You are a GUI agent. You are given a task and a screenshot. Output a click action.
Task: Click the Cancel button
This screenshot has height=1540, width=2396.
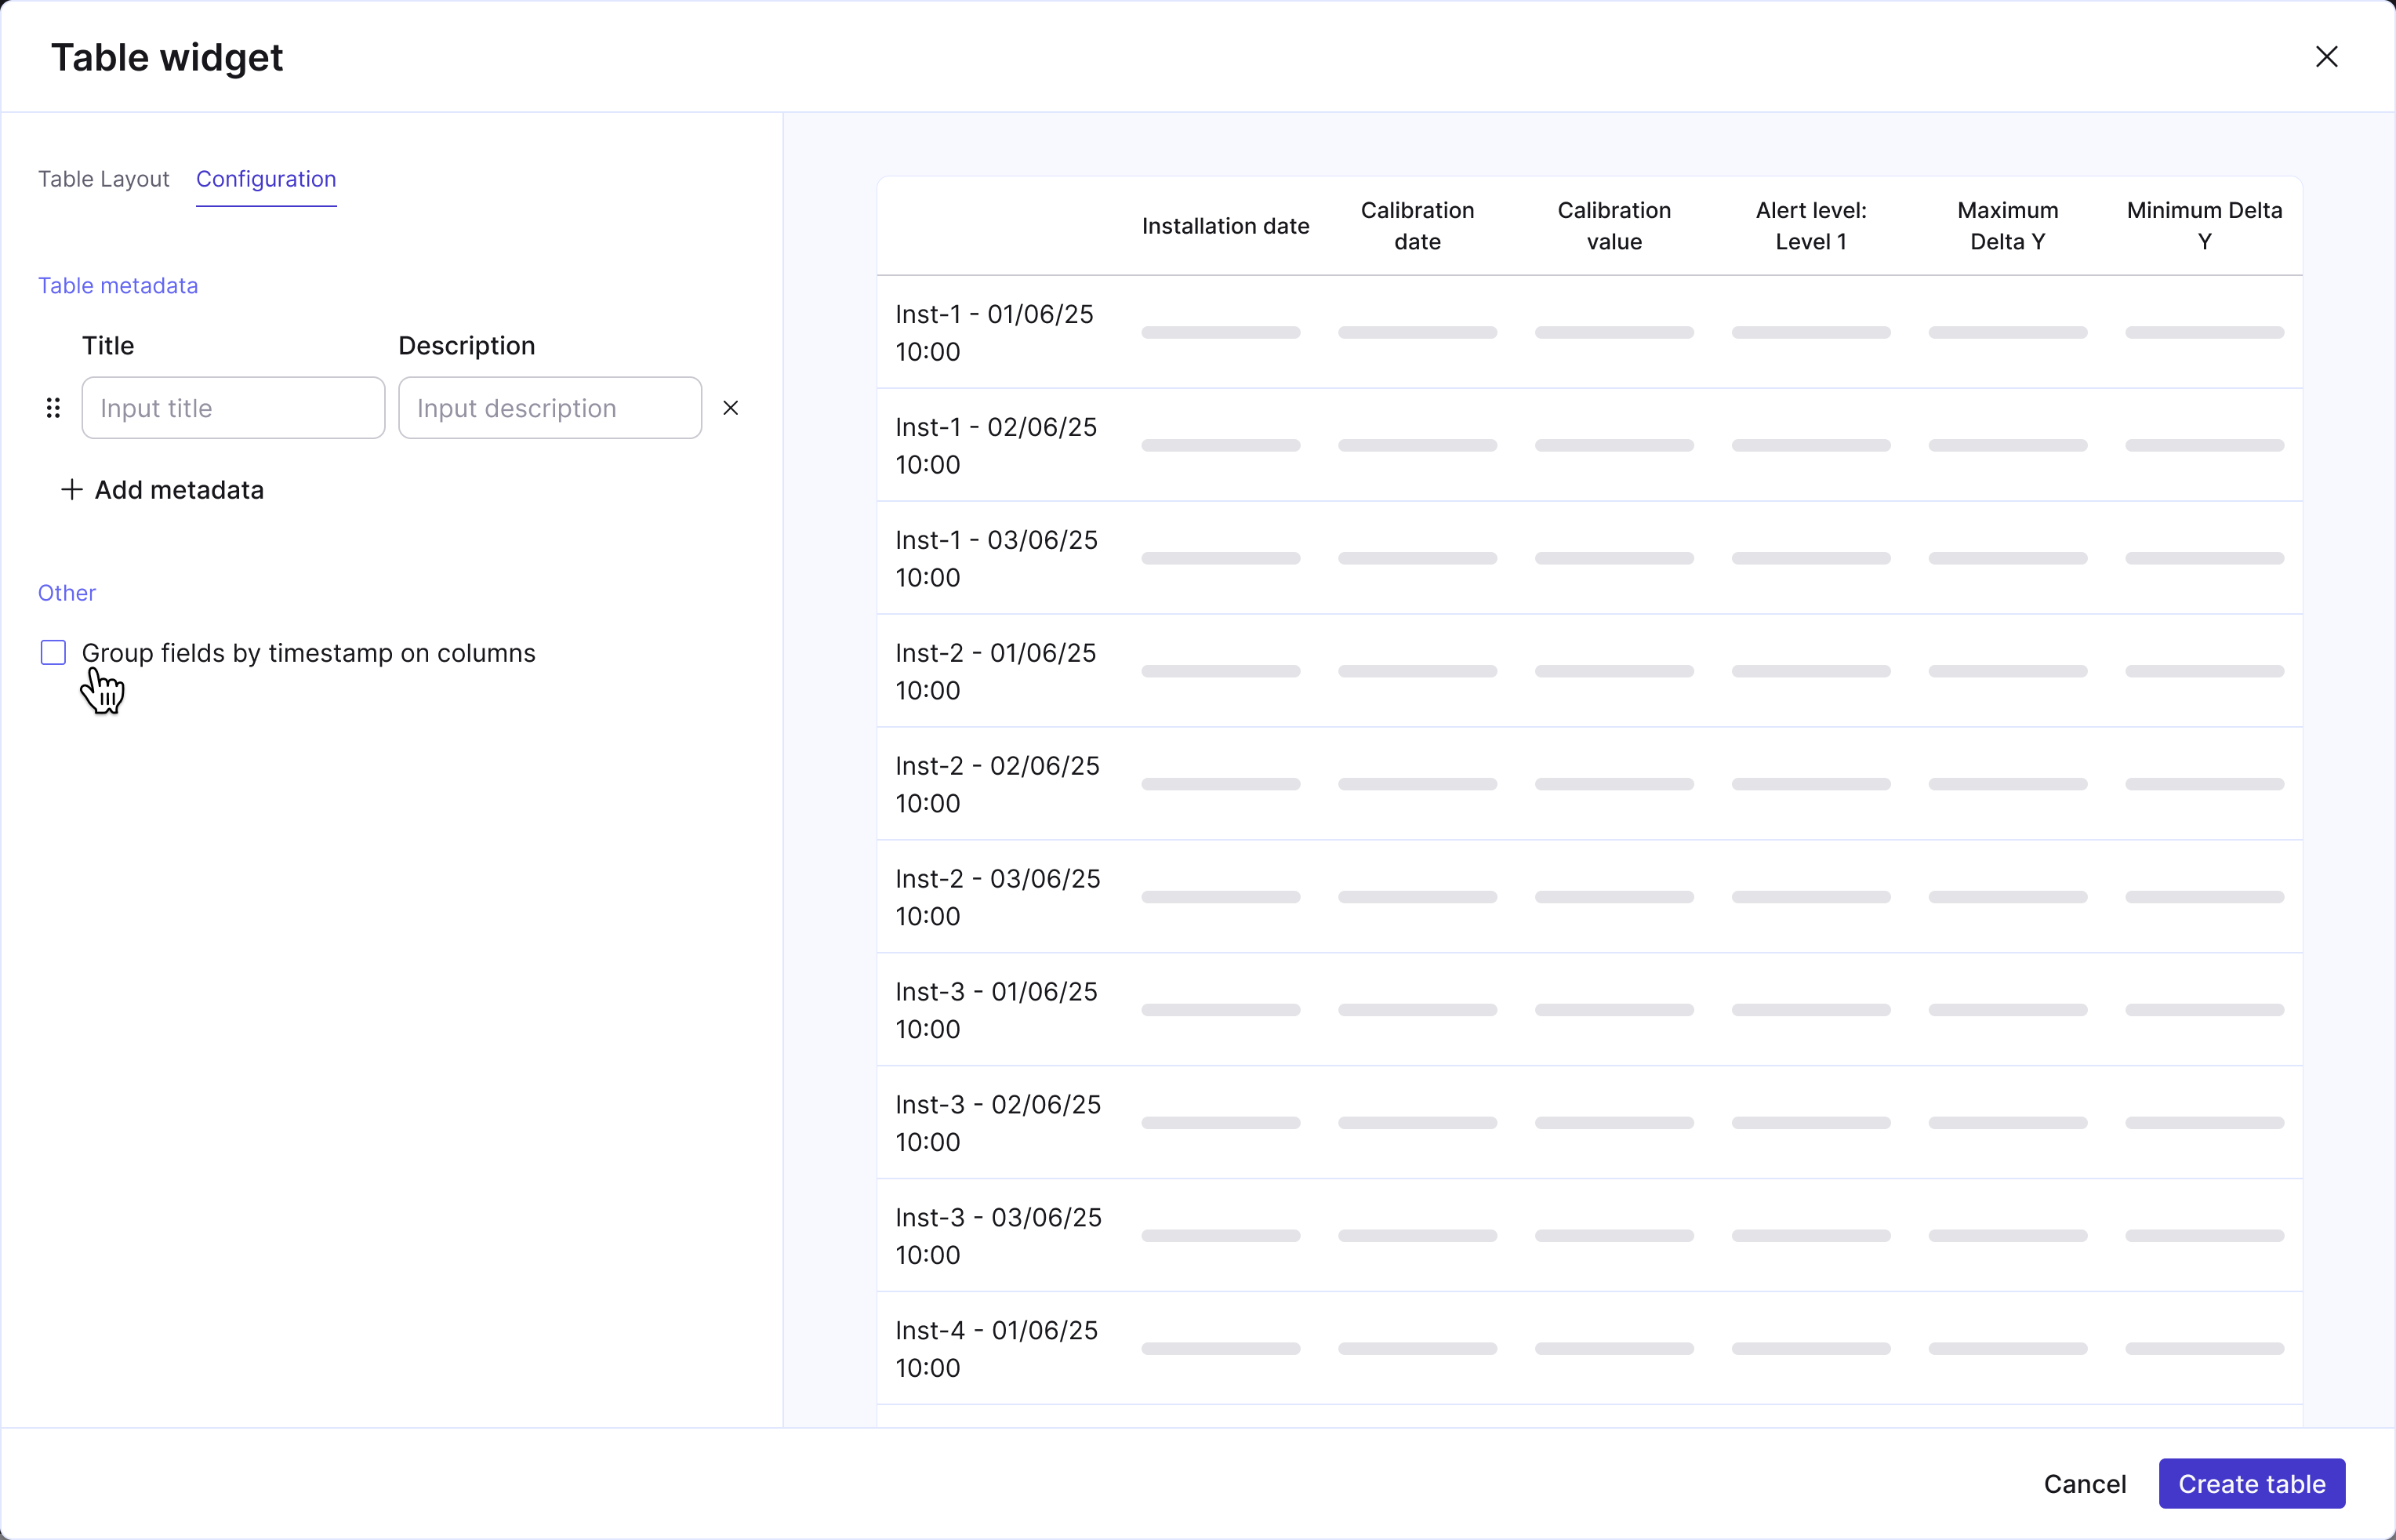(2084, 1484)
